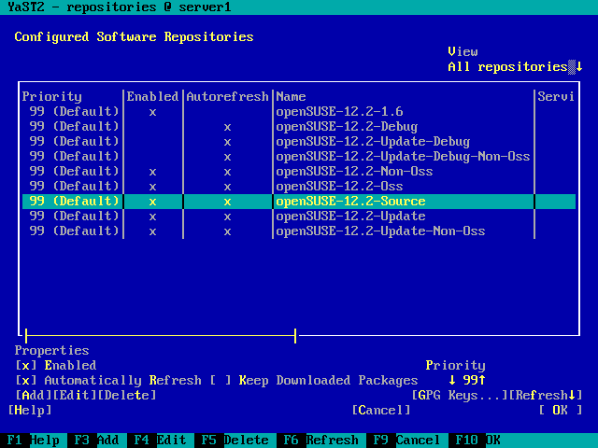Select openSUSE-12.2-Update-Debug repository row
The image size is (598, 448).
click(299, 141)
